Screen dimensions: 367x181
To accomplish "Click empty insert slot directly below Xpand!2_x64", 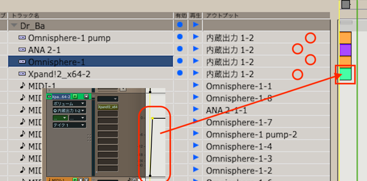I will pyautogui.click(x=108, y=114).
